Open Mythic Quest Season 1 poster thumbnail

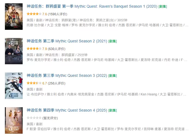tap(14, 16)
